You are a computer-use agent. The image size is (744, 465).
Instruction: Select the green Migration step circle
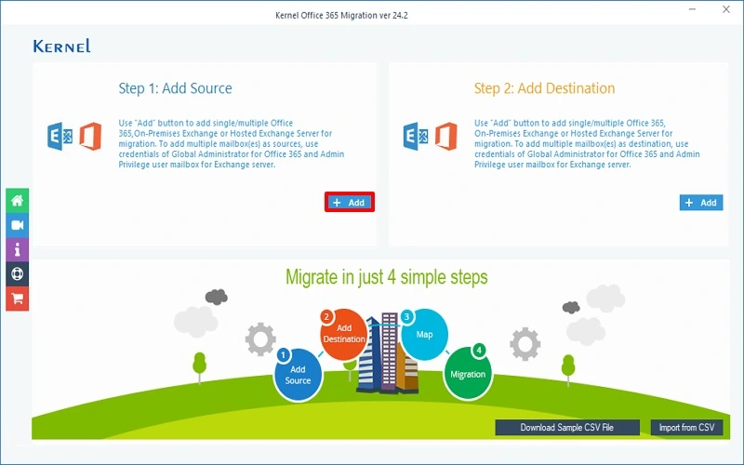[x=467, y=374]
